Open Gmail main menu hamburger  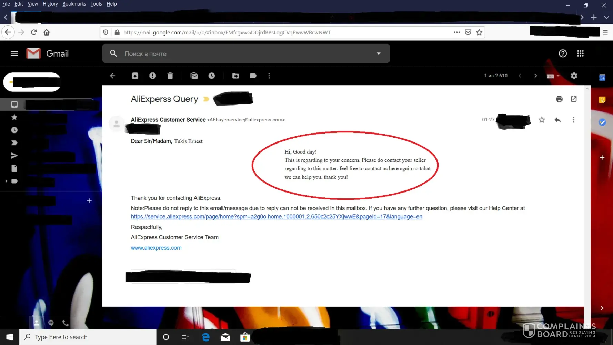coord(14,53)
